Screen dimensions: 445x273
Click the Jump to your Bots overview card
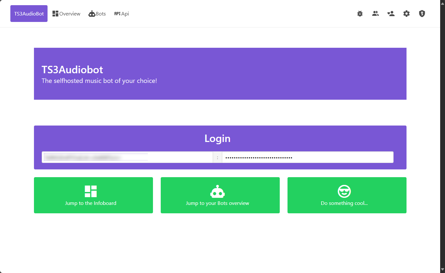(x=220, y=195)
